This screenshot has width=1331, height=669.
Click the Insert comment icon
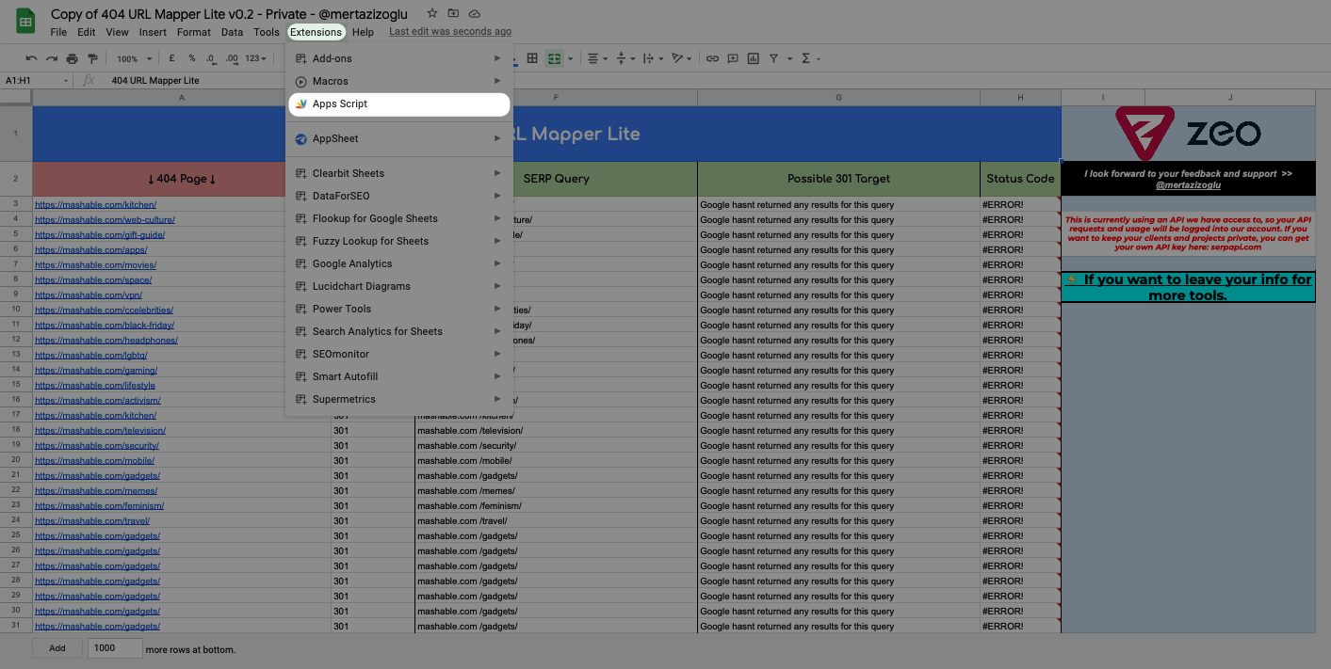(733, 58)
